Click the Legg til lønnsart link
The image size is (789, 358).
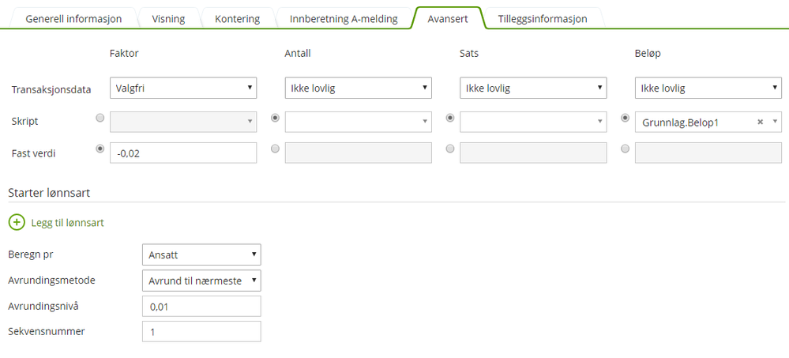67,223
